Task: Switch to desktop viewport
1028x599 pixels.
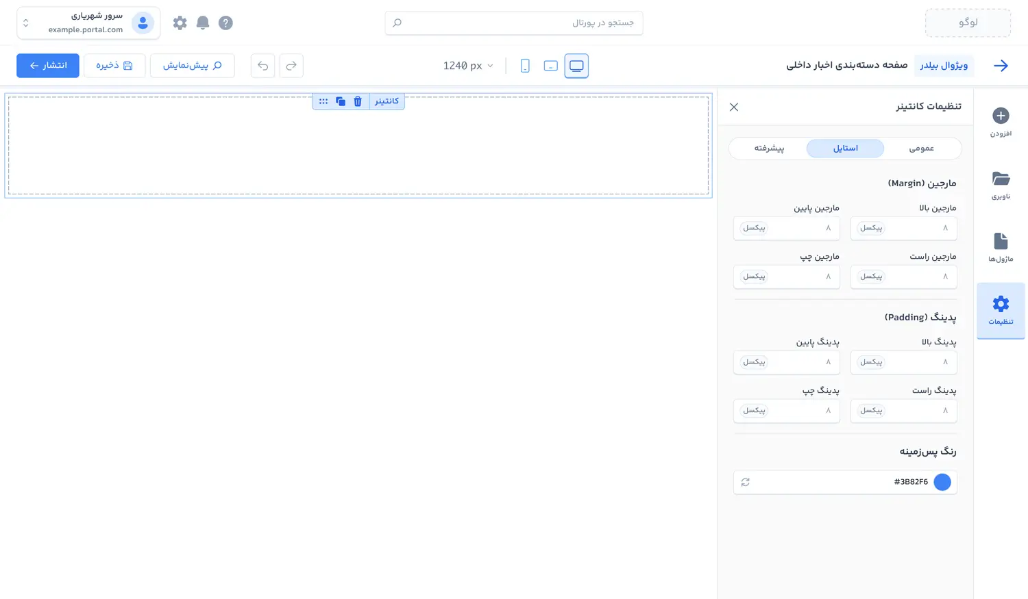Action: pyautogui.click(x=576, y=66)
